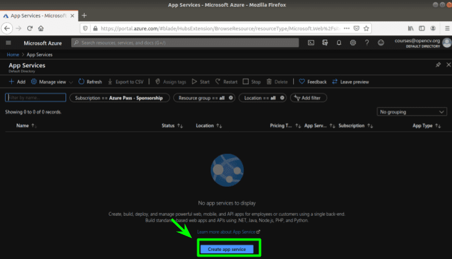The width and height of the screenshot is (452, 259).
Task: Open portal settings gear
Action: point(353,43)
